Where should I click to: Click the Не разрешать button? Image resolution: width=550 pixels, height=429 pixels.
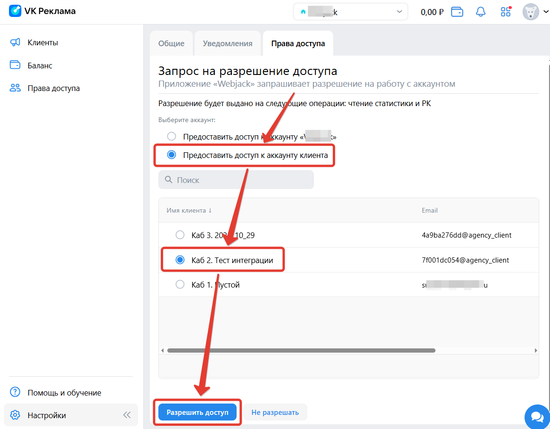(x=275, y=412)
